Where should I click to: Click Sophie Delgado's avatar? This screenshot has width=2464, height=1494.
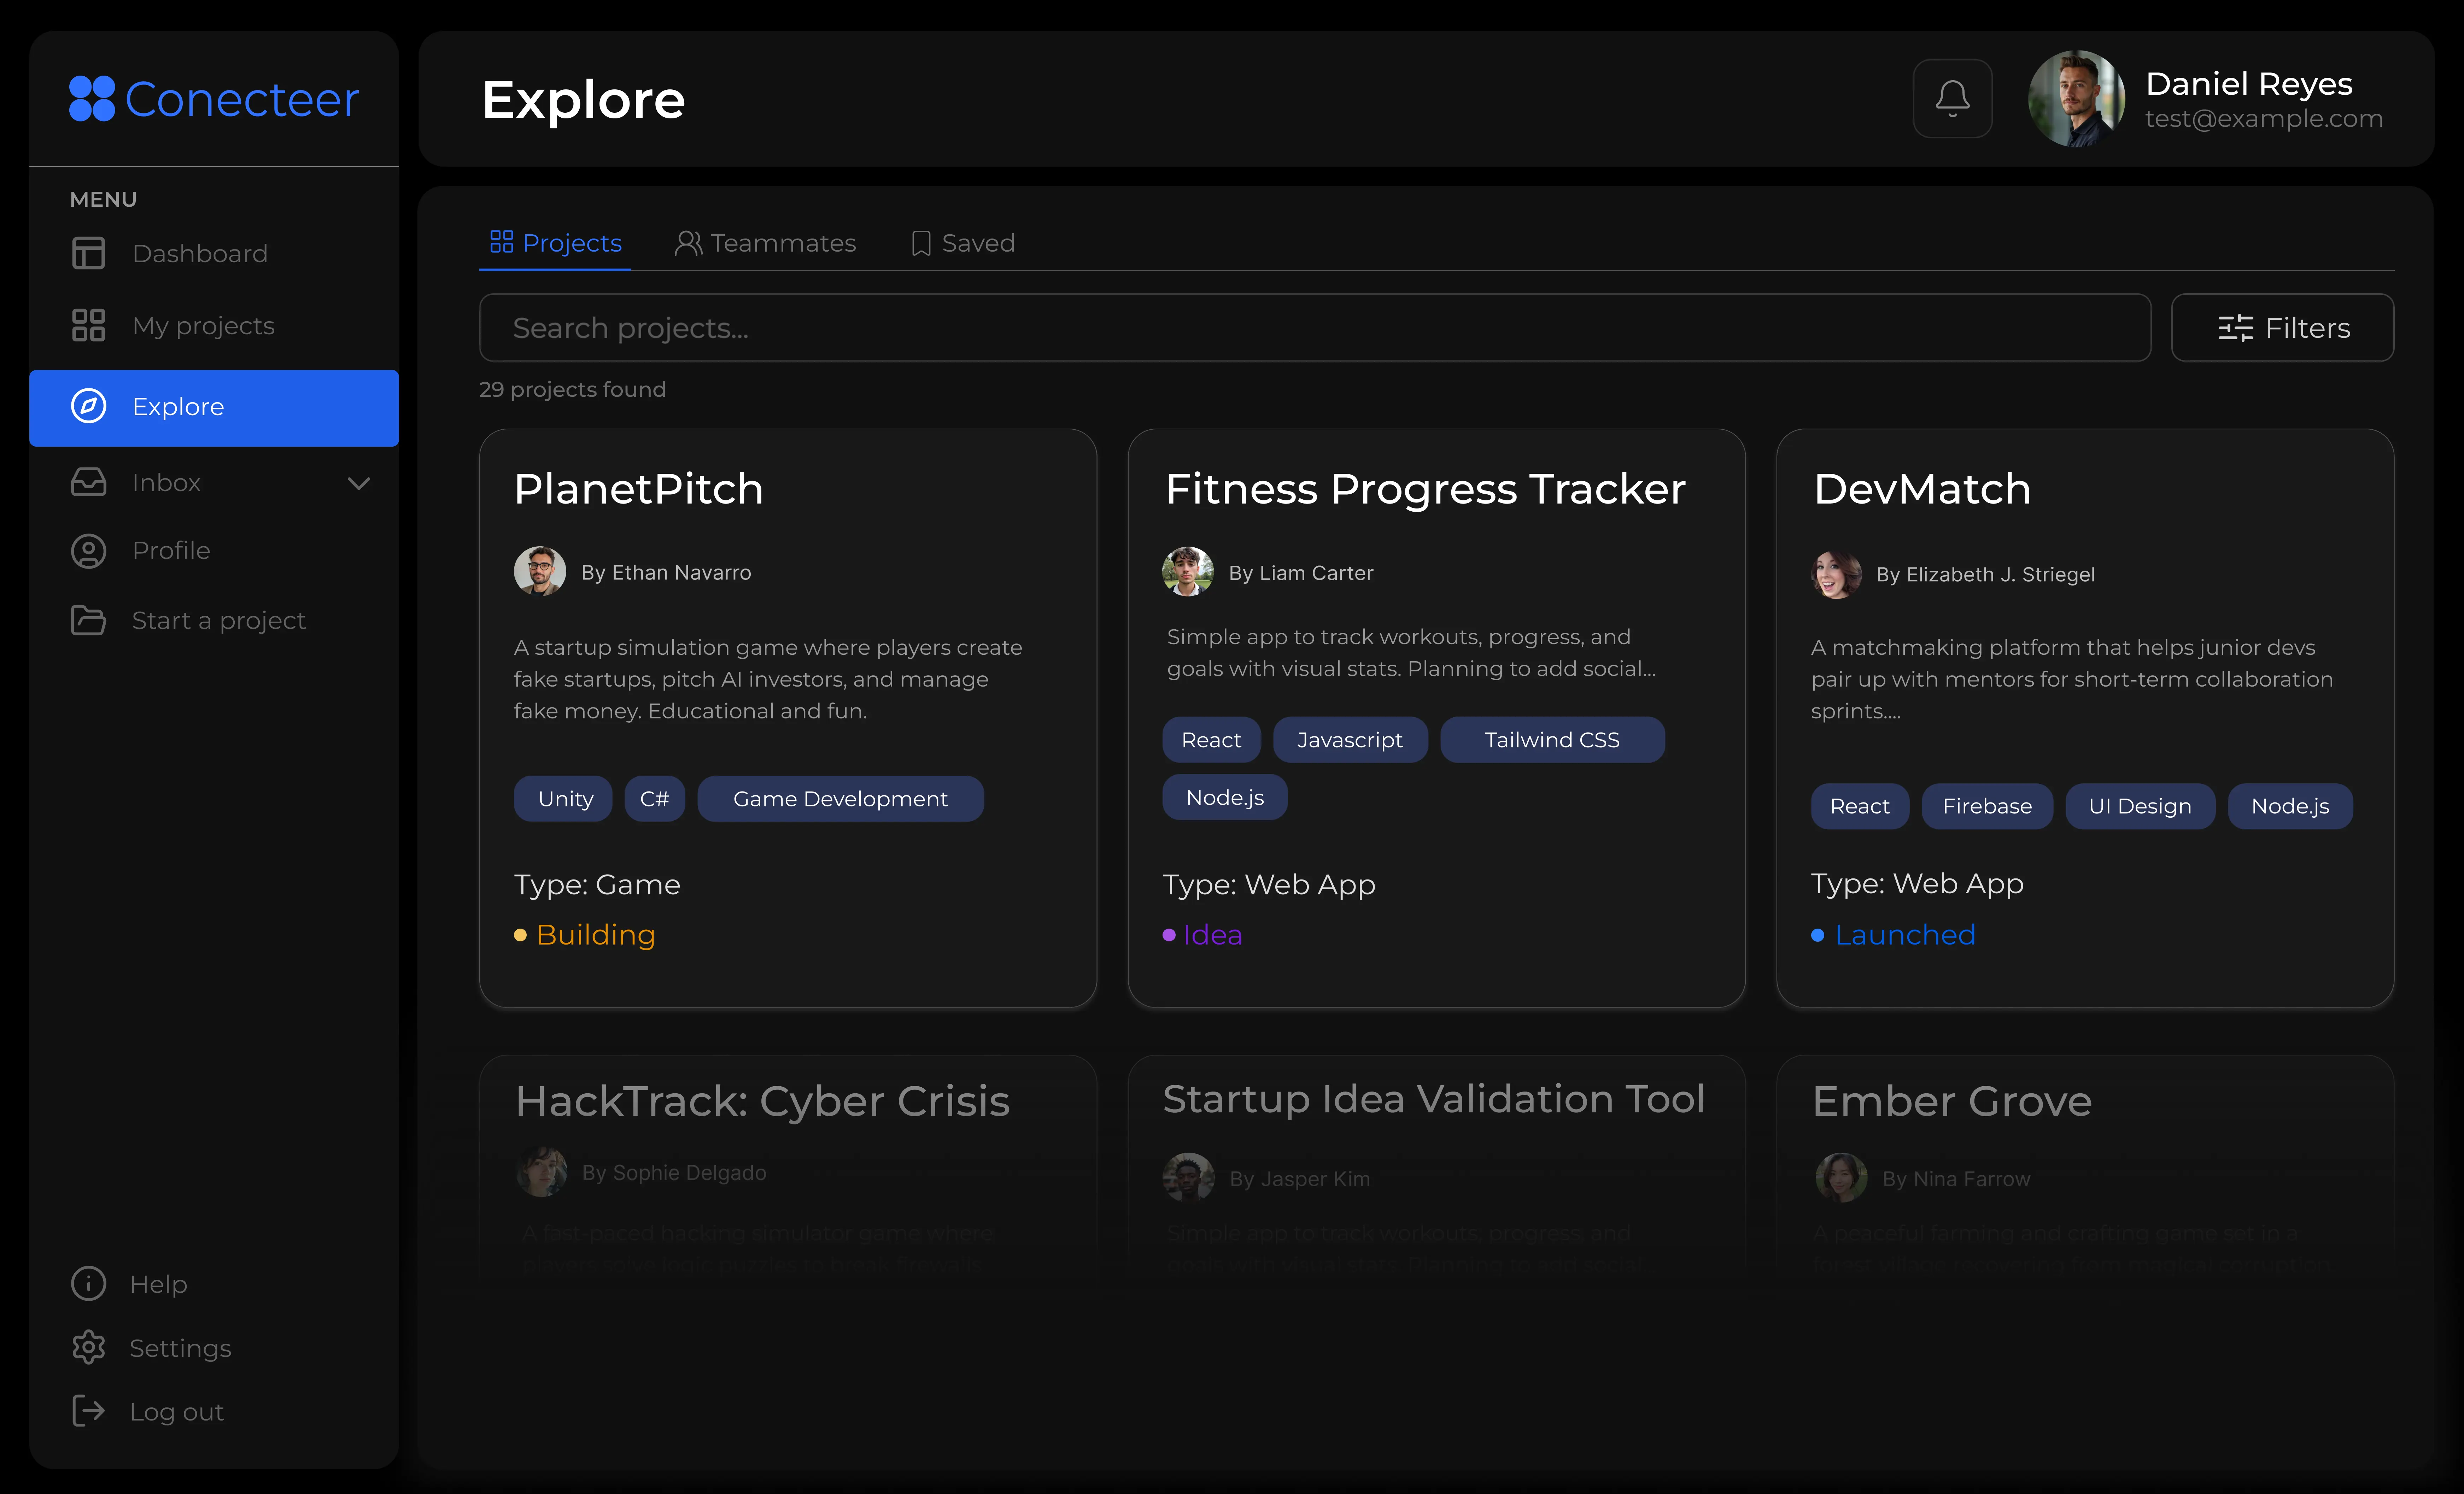pyautogui.click(x=542, y=1172)
